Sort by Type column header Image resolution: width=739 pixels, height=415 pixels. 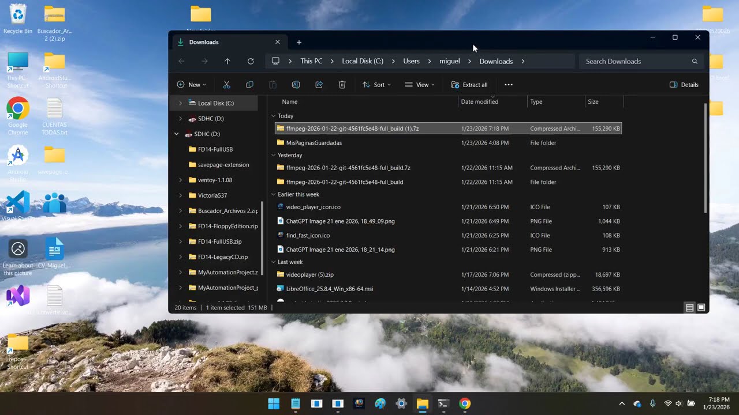(x=556, y=101)
